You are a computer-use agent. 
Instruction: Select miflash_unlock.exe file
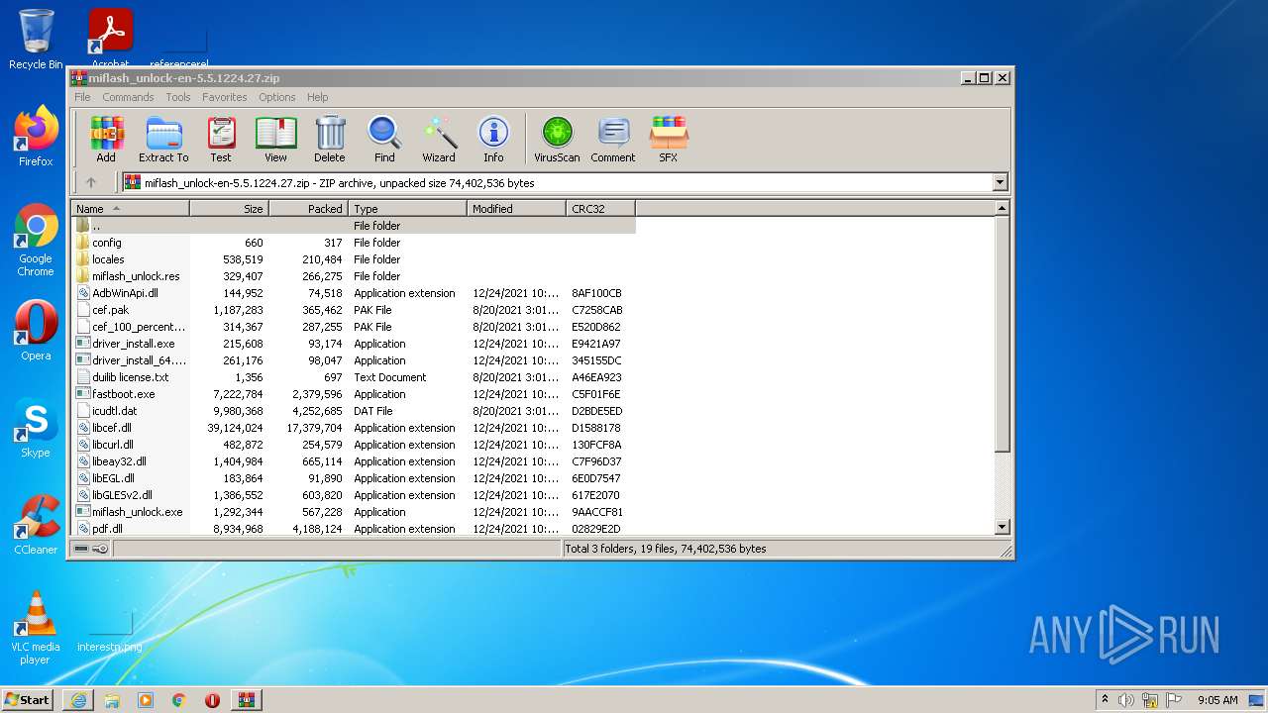point(354,512)
